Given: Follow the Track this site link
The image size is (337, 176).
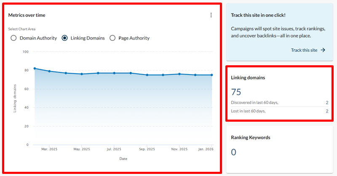Looking at the screenshot, I should [x=304, y=50].
